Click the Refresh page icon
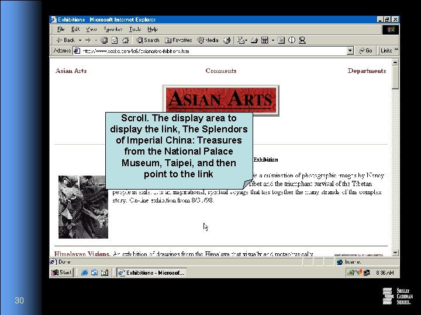 tap(115, 40)
